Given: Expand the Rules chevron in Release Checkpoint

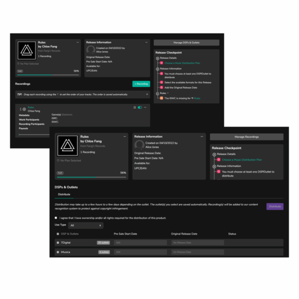Looking at the screenshot, I should coord(168,93).
